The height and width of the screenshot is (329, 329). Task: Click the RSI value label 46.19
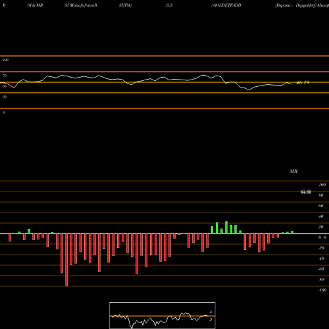coord(303,83)
